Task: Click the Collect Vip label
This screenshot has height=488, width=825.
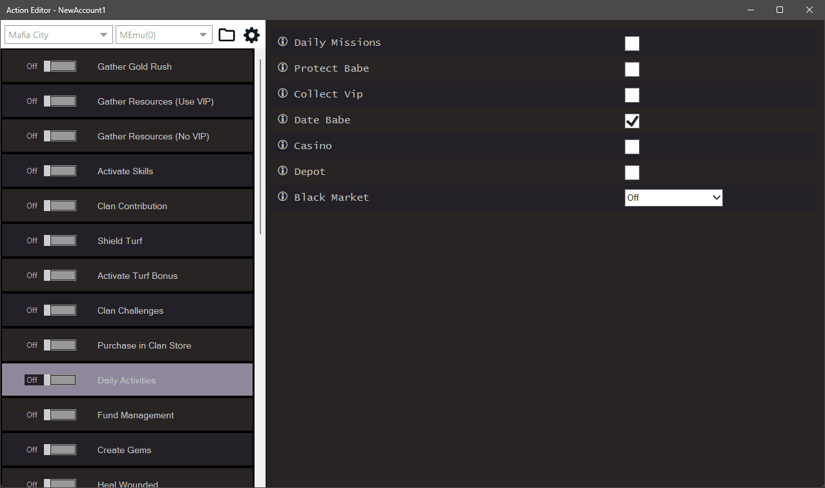Action: coord(328,94)
